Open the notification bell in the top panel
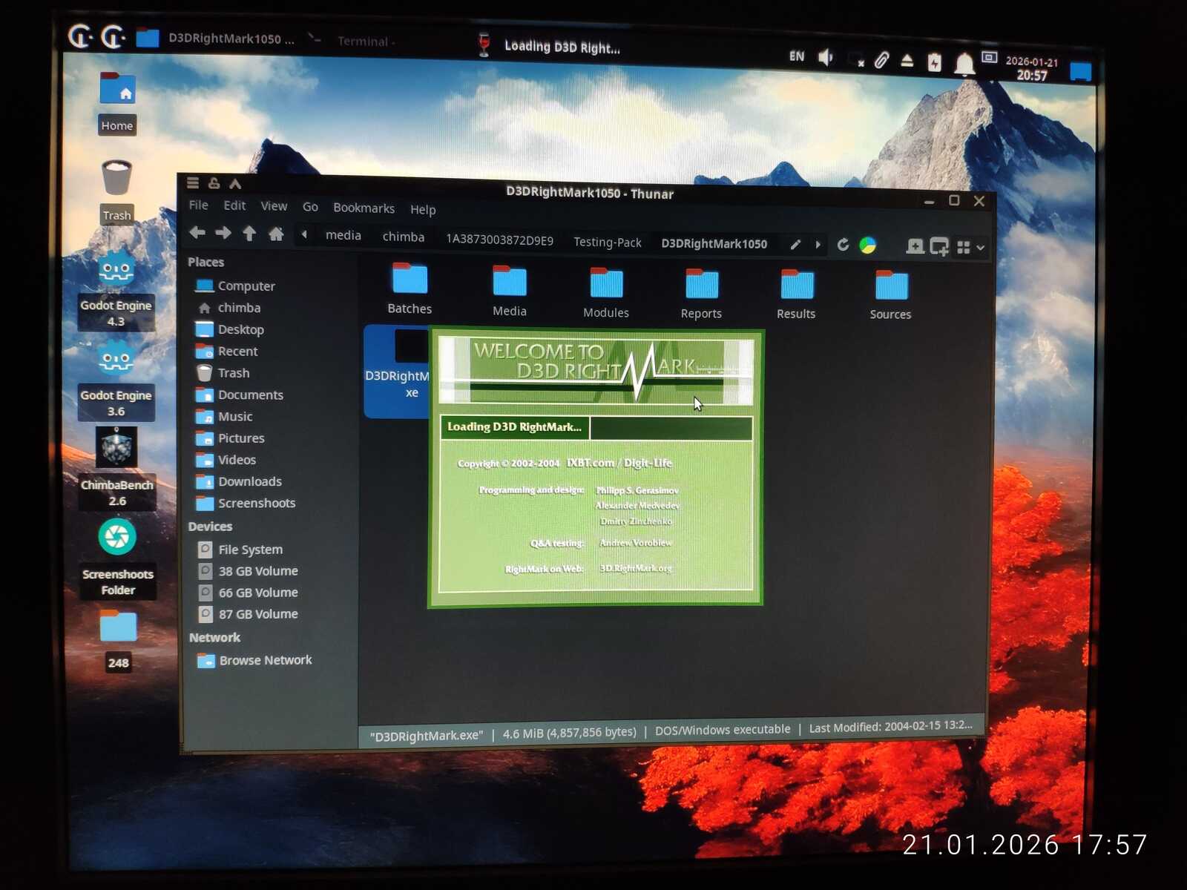This screenshot has height=890, width=1187. tap(964, 64)
